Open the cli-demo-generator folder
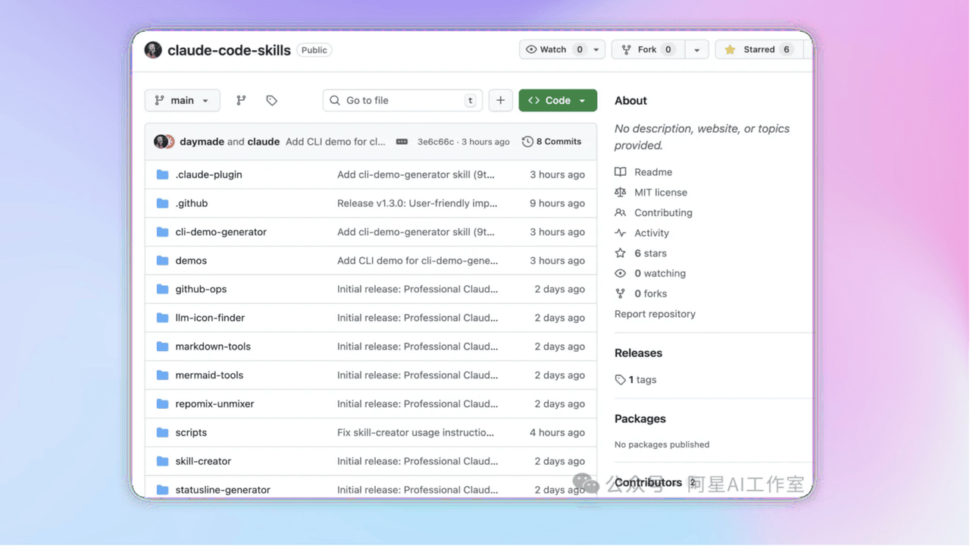The height and width of the screenshot is (546, 970). click(221, 232)
